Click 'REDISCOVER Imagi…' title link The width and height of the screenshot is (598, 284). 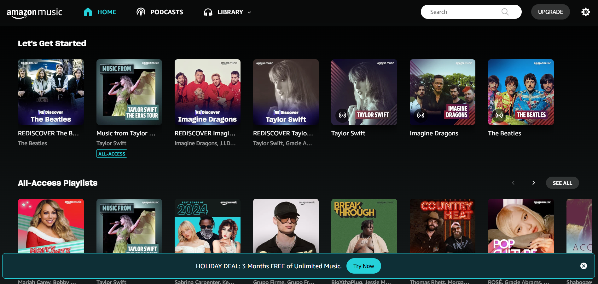tap(205, 133)
